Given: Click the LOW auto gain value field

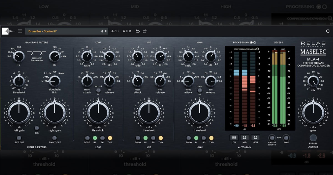Looking at the screenshot, I should 234,137.
